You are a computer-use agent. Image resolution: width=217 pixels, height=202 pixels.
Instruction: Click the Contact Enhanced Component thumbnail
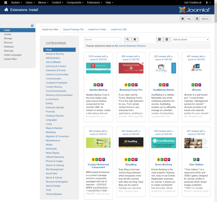98,143
